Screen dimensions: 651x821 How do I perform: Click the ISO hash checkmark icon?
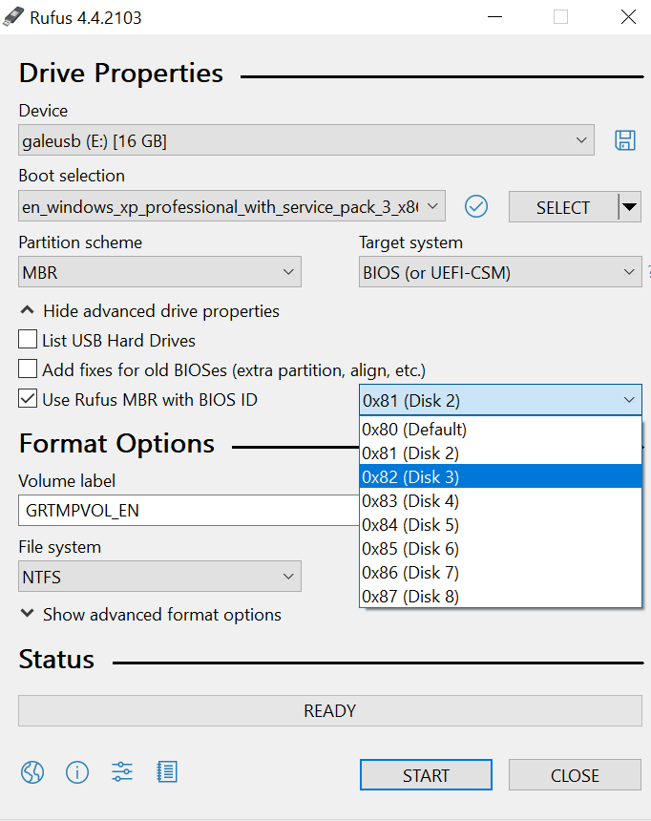pos(476,206)
